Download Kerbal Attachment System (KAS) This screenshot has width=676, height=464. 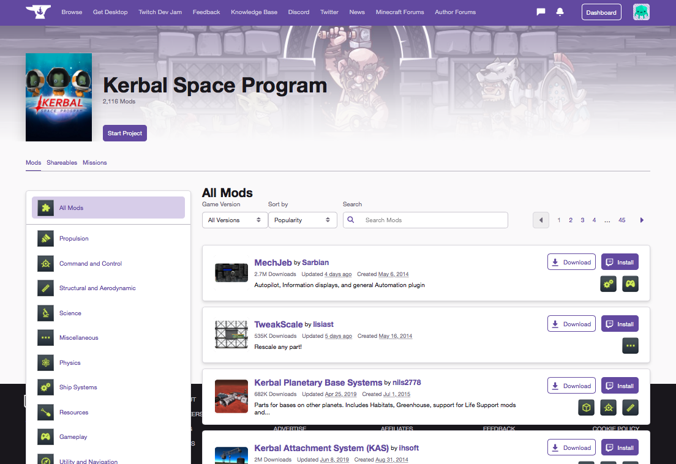click(572, 447)
